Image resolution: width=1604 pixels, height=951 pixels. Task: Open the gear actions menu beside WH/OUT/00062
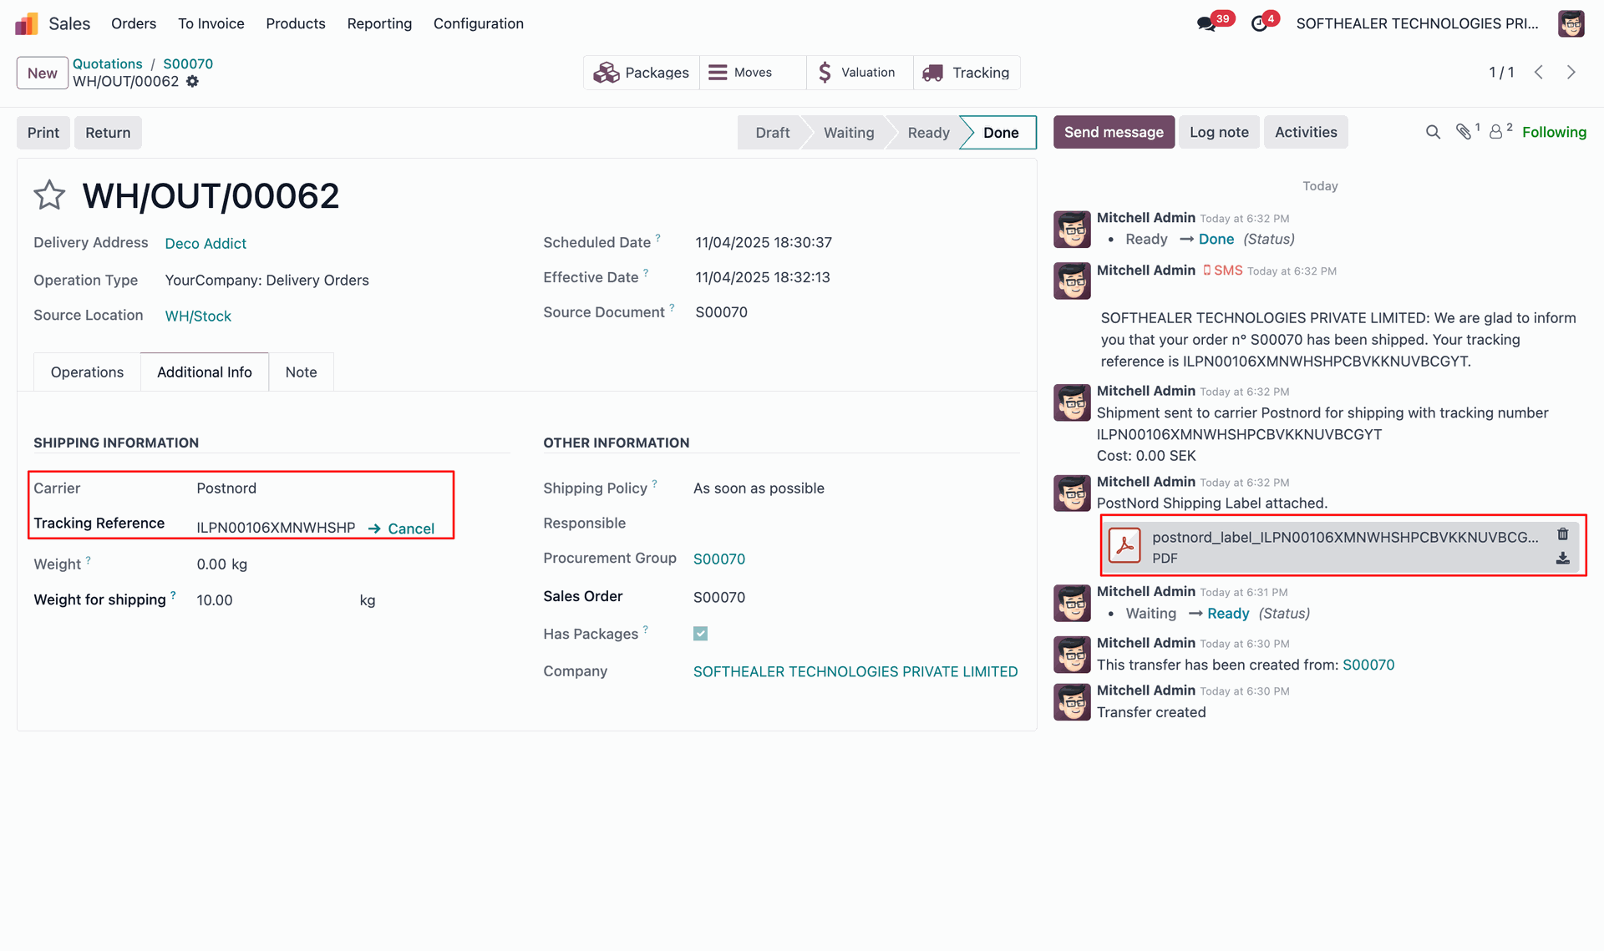click(x=192, y=82)
